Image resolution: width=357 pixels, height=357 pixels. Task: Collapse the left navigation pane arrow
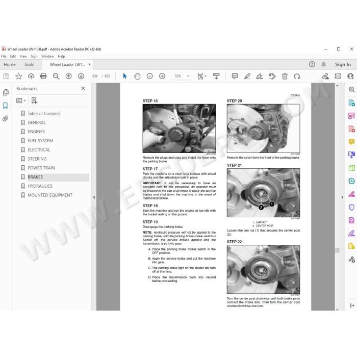[94, 197]
